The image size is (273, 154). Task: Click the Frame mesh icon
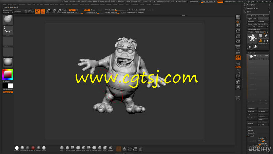click(238, 77)
